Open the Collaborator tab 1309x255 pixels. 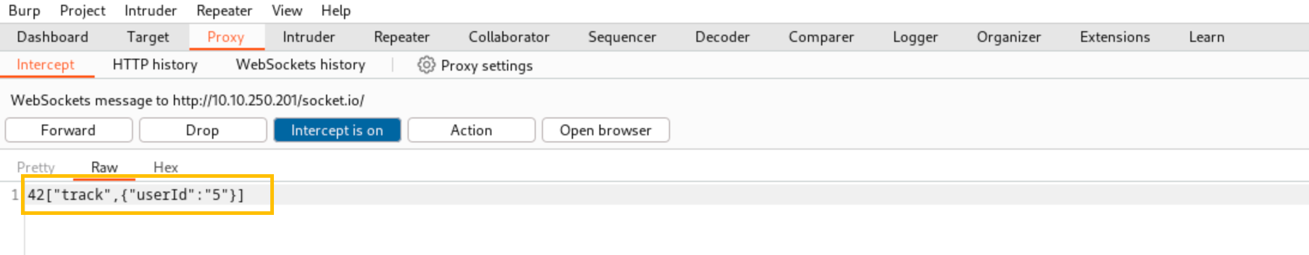click(x=509, y=37)
